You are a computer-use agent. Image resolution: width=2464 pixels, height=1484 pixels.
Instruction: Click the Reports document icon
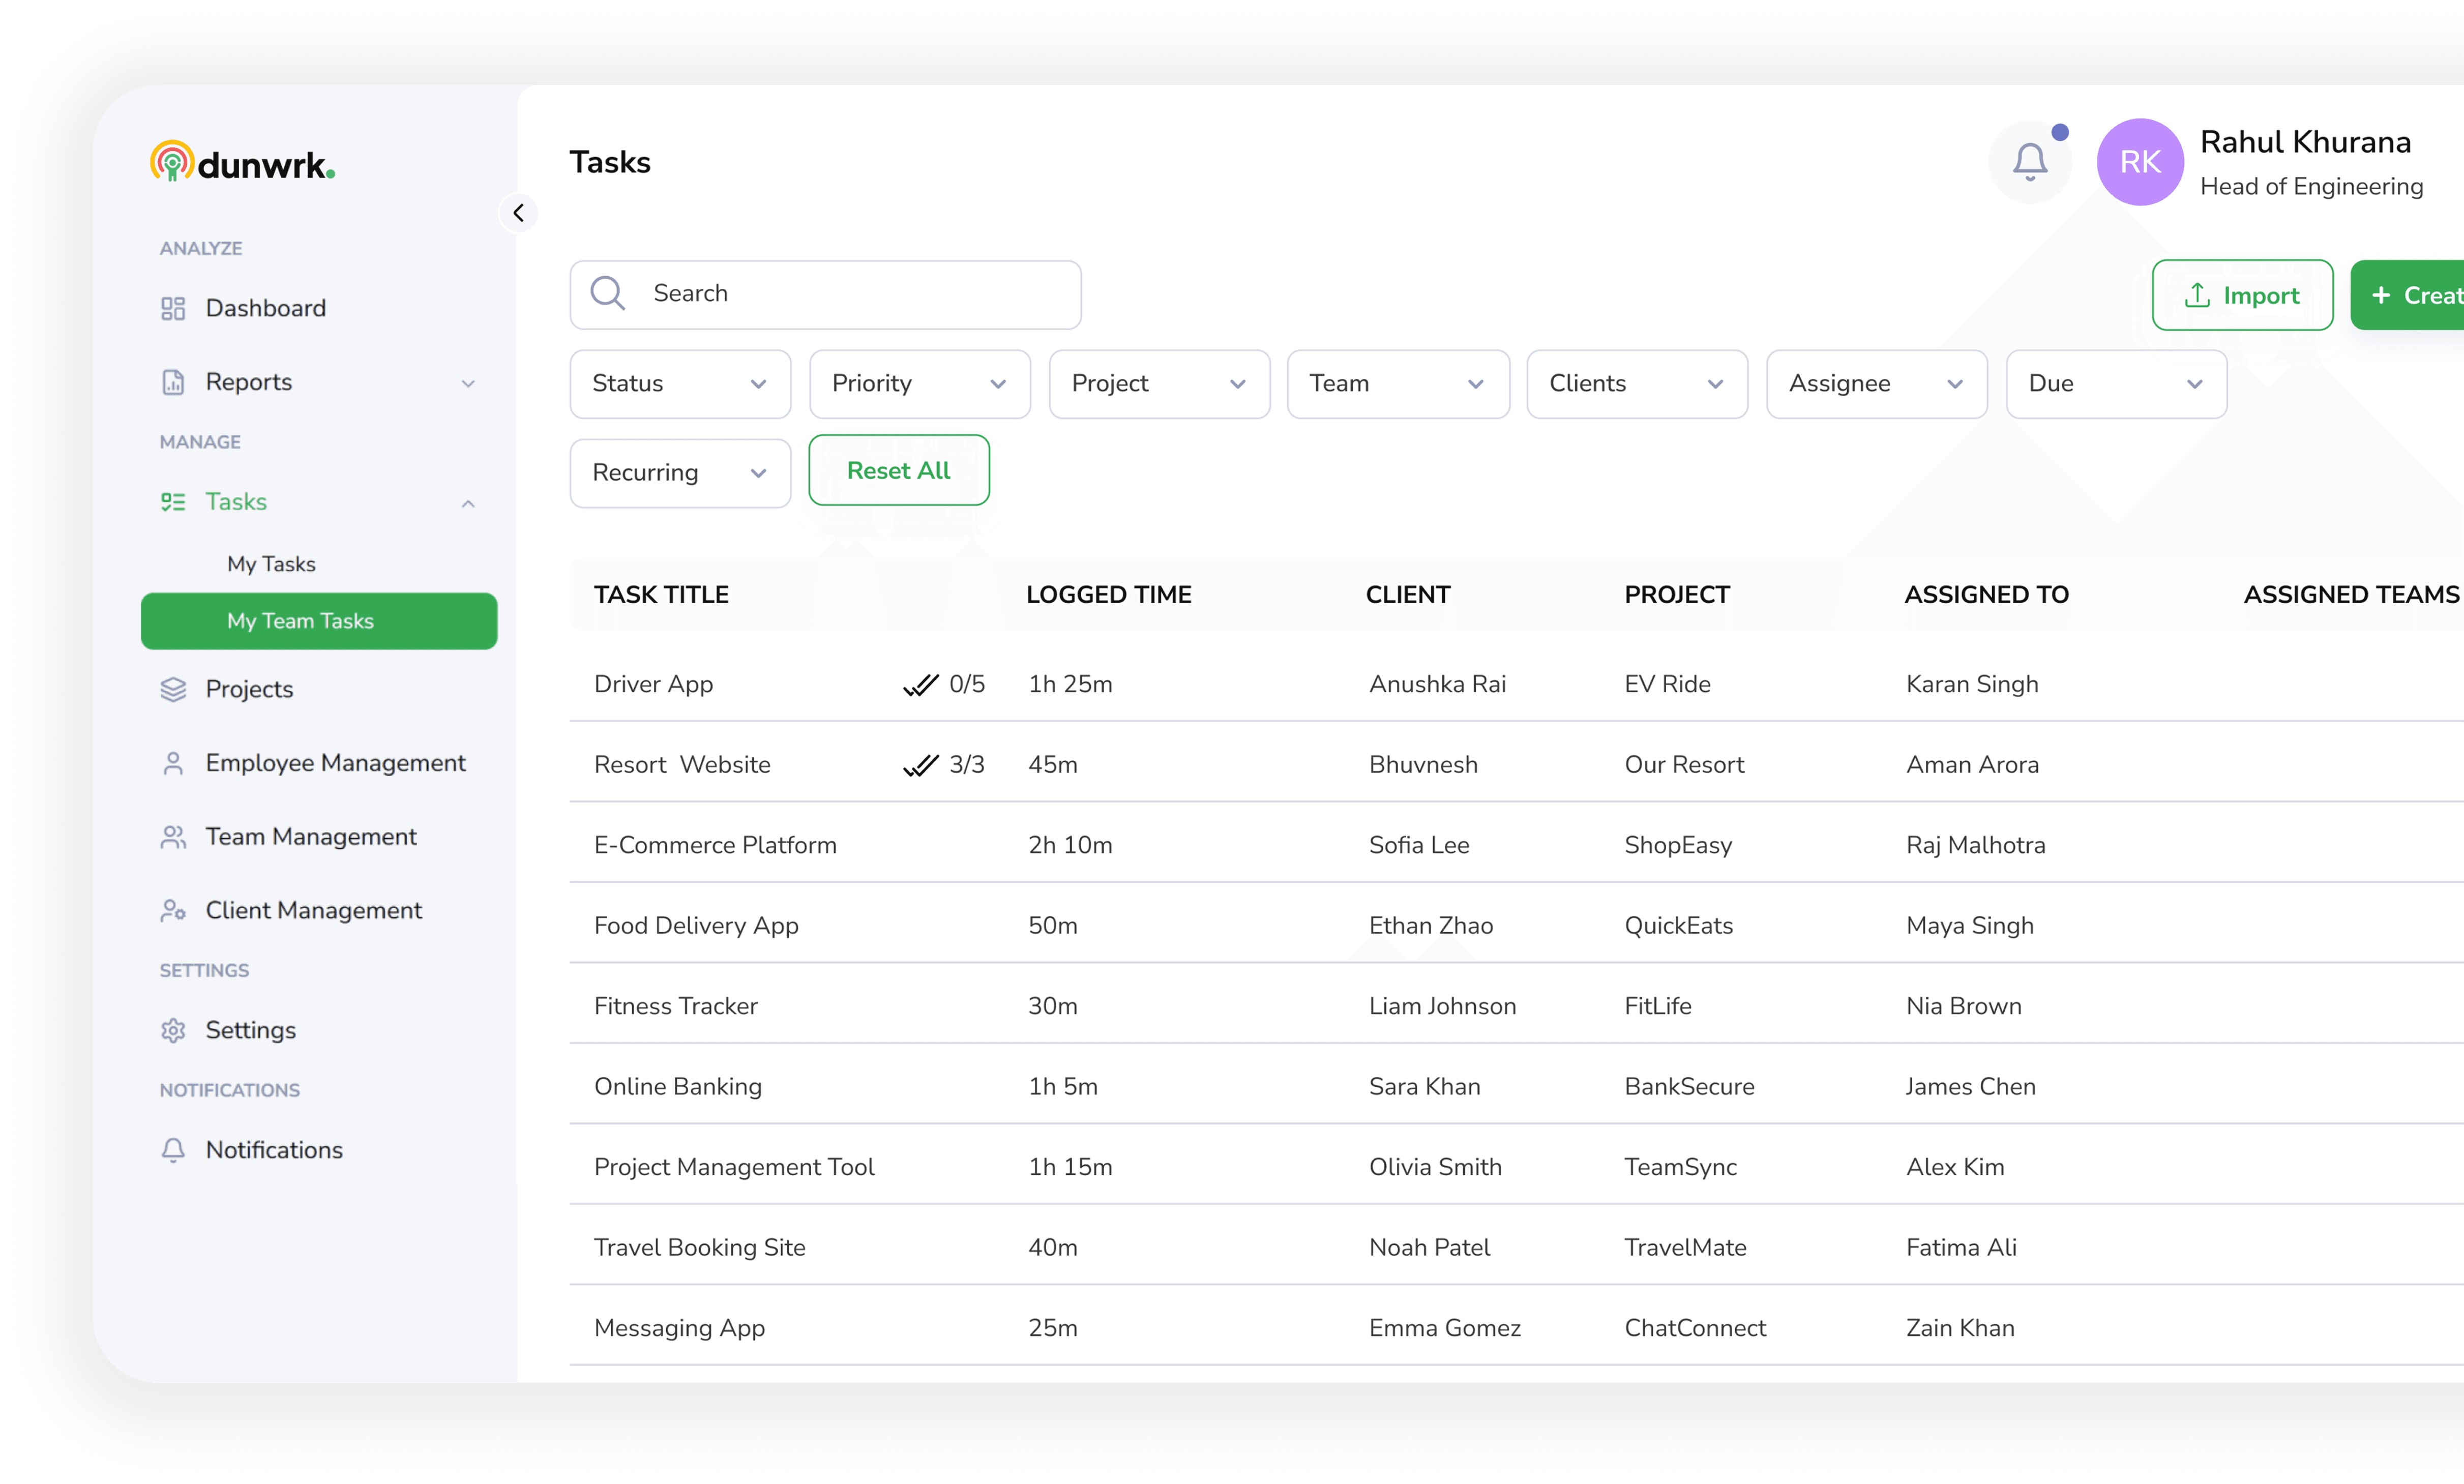click(173, 382)
